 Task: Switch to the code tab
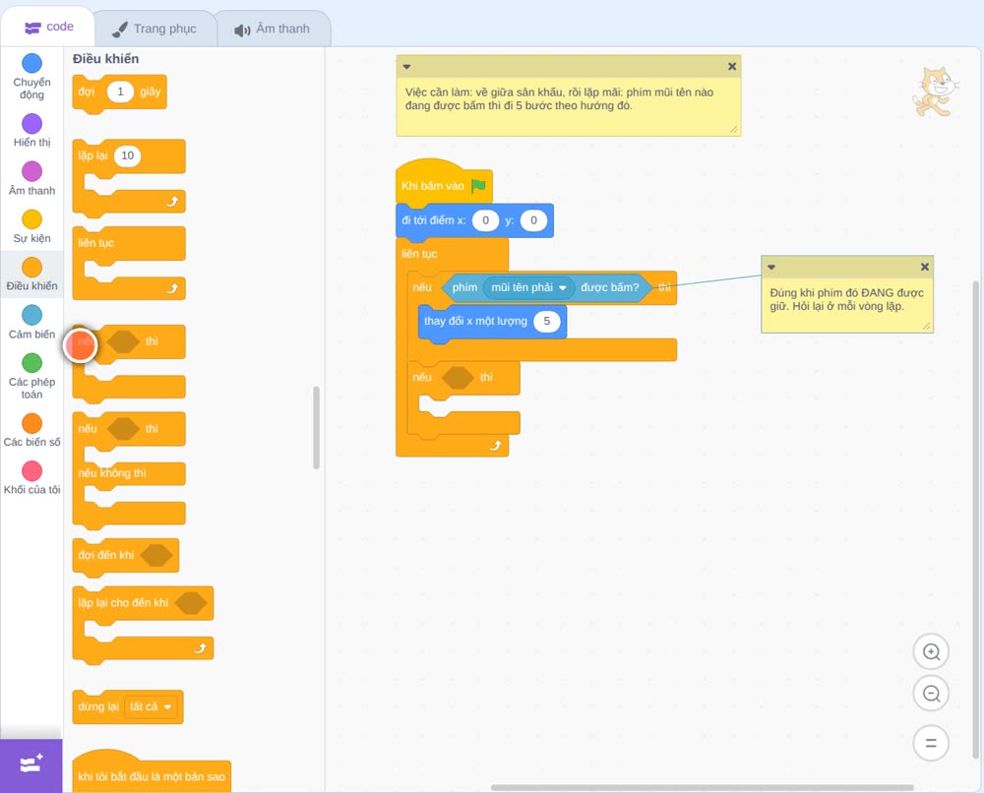pos(48,27)
